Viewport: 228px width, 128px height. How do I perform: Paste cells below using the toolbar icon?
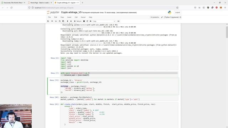point(63,21)
